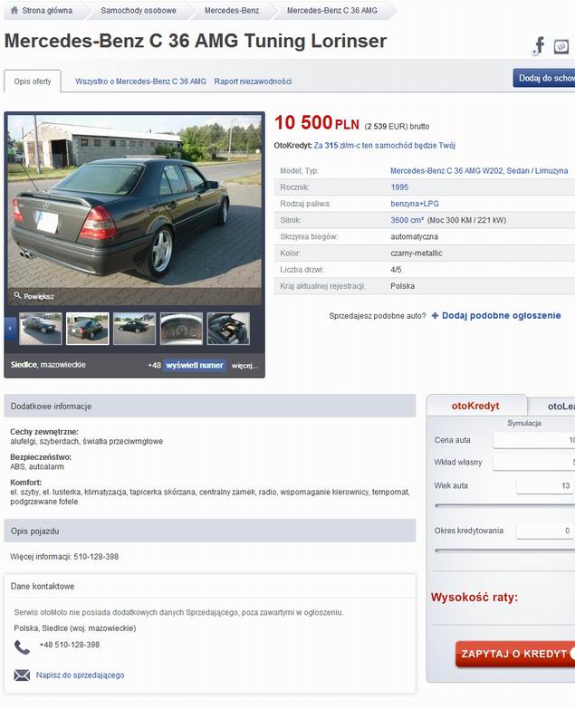The height and width of the screenshot is (709, 575).
Task: Click ZAPYTAJ O KREDYT button
Action: click(515, 654)
